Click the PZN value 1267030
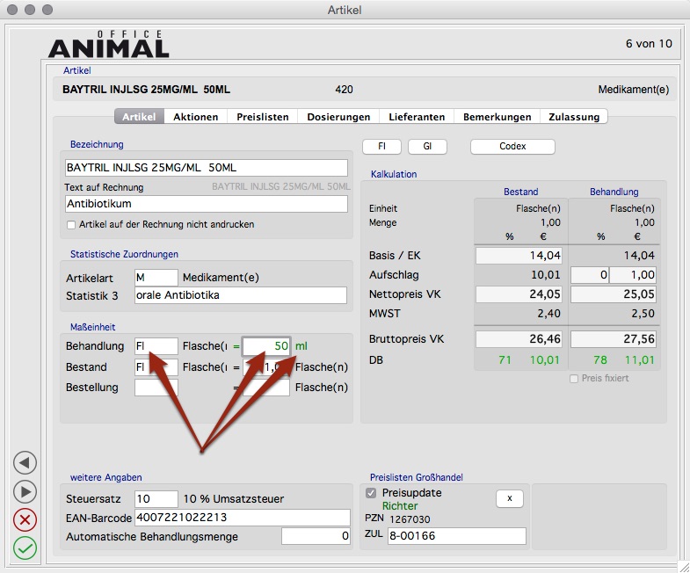The image size is (690, 573). pos(410,519)
